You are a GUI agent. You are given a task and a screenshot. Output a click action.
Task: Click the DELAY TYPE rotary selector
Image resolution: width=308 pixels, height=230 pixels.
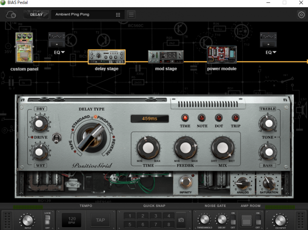[92, 138]
